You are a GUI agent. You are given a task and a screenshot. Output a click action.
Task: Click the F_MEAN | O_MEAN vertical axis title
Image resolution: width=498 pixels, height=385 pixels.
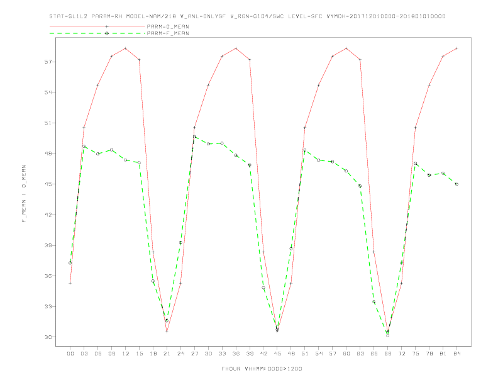[x=24, y=194]
